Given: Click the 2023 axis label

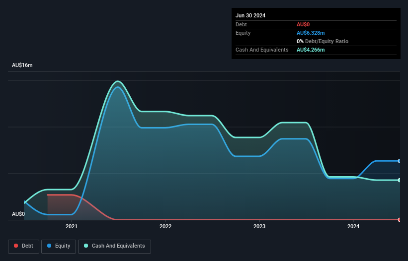Looking at the screenshot, I should (259, 226).
